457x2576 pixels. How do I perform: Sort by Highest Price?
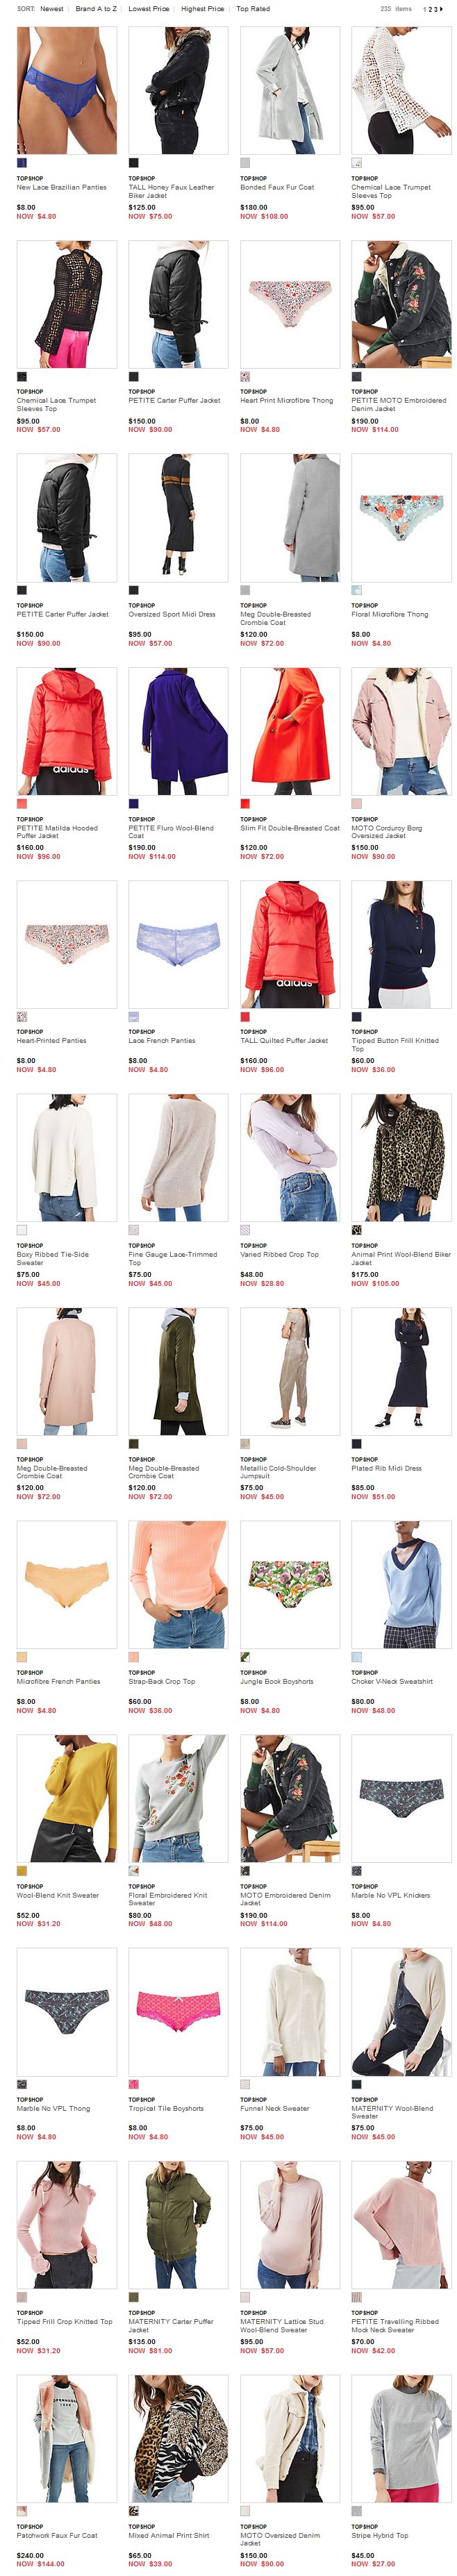202,9
